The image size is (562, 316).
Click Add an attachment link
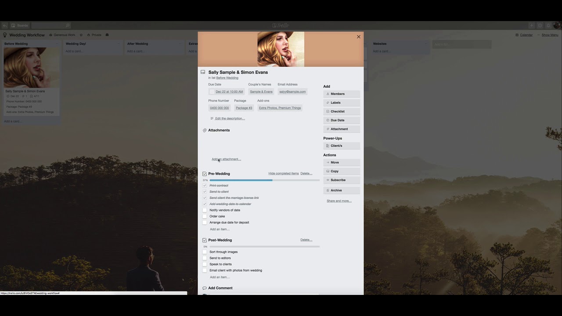tap(226, 159)
